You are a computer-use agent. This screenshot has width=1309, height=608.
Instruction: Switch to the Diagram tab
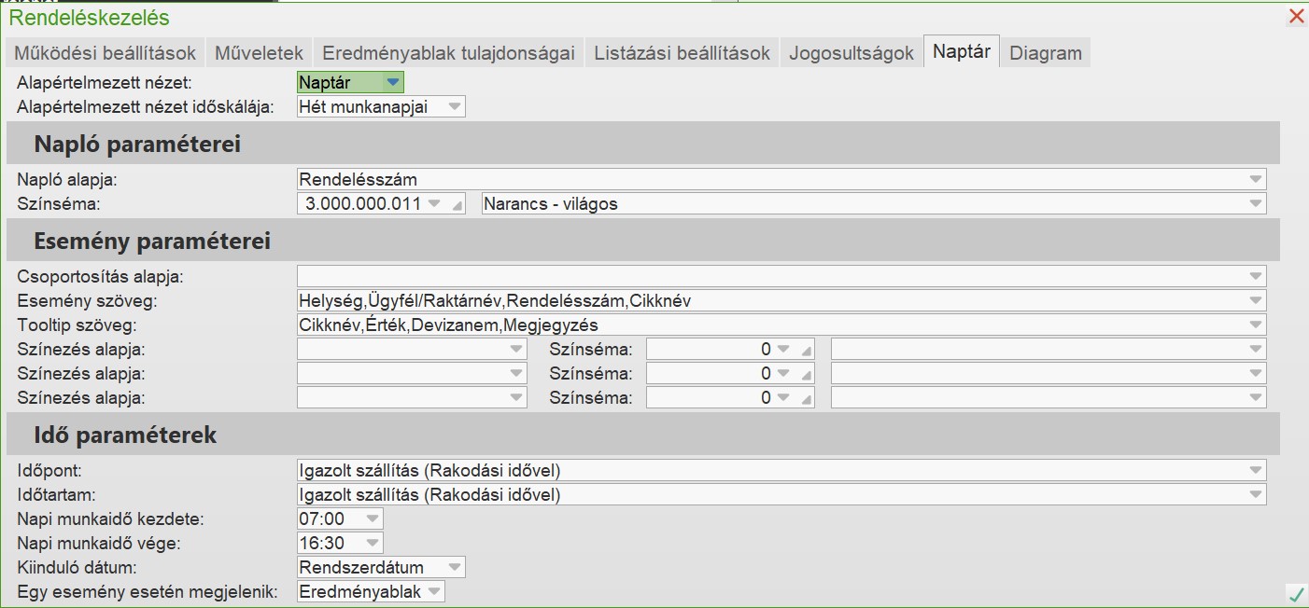[1046, 52]
